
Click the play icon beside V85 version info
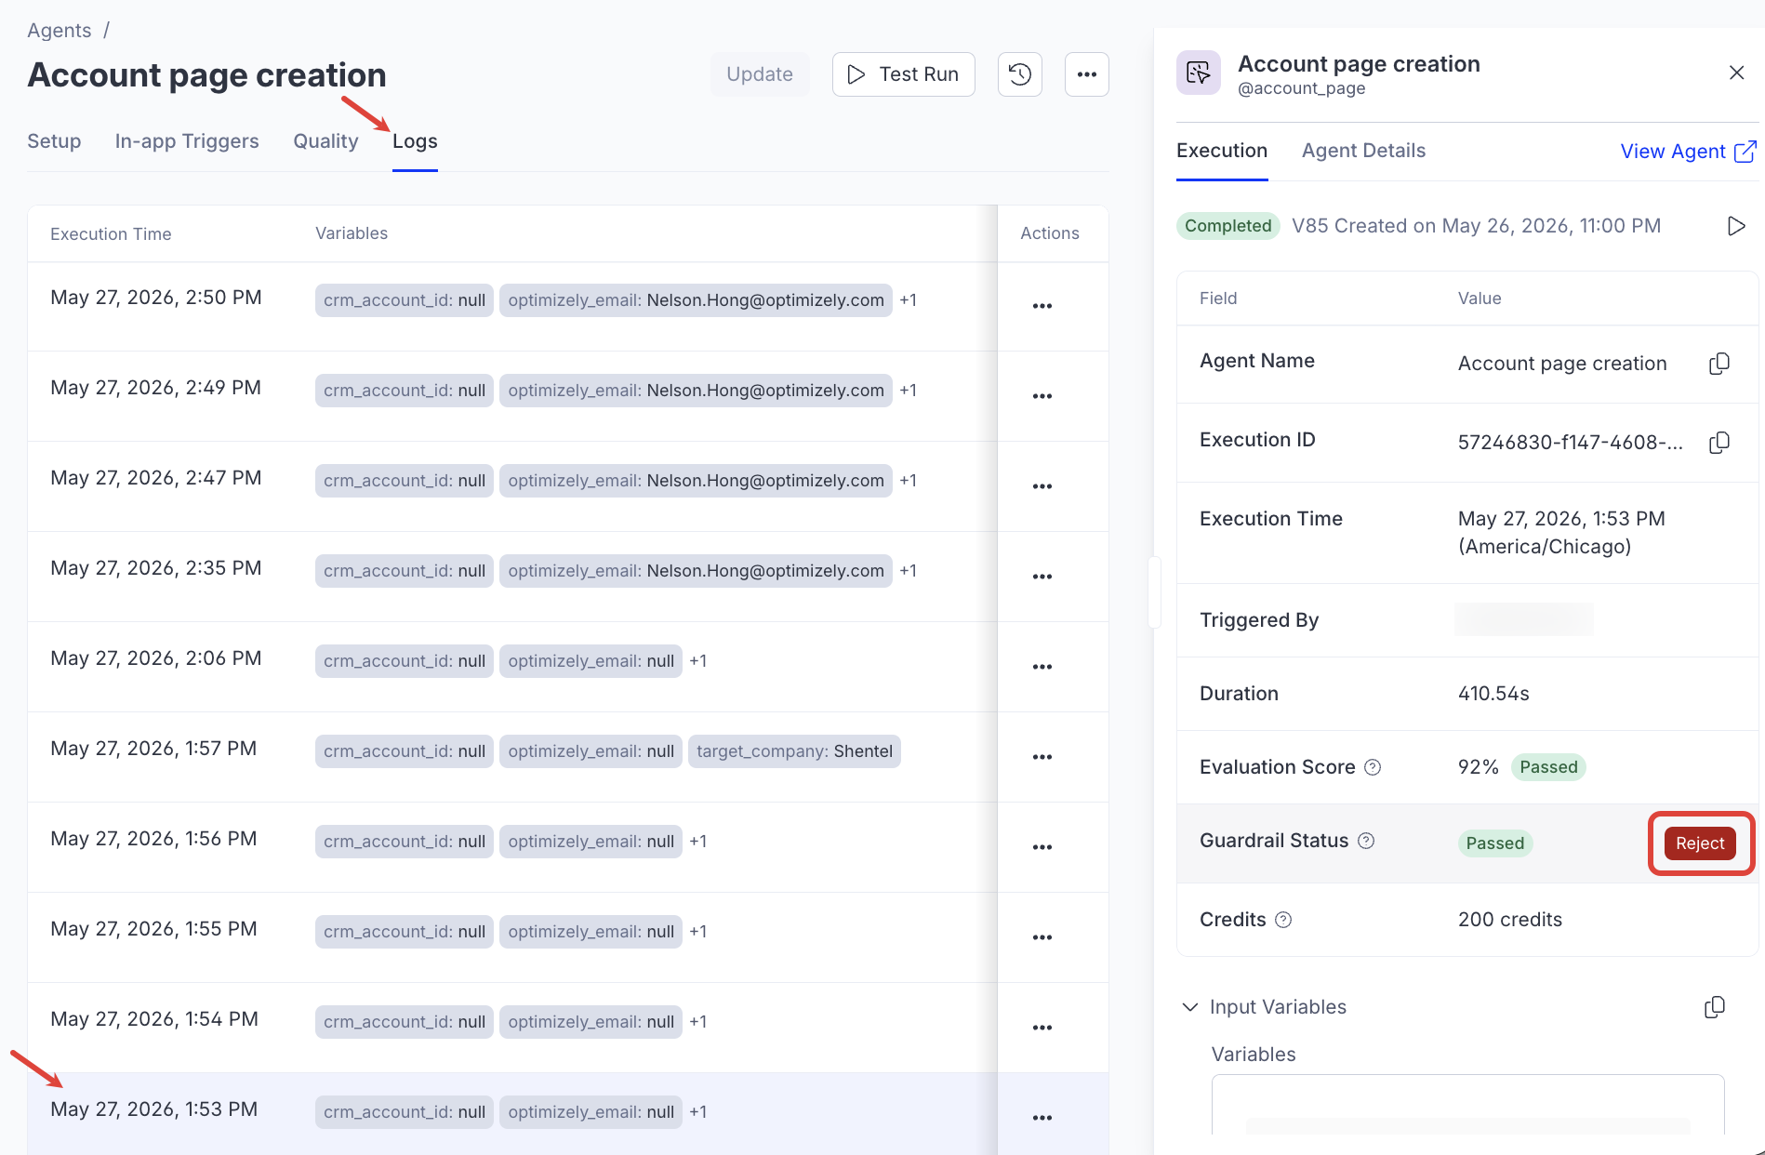pos(1735,226)
